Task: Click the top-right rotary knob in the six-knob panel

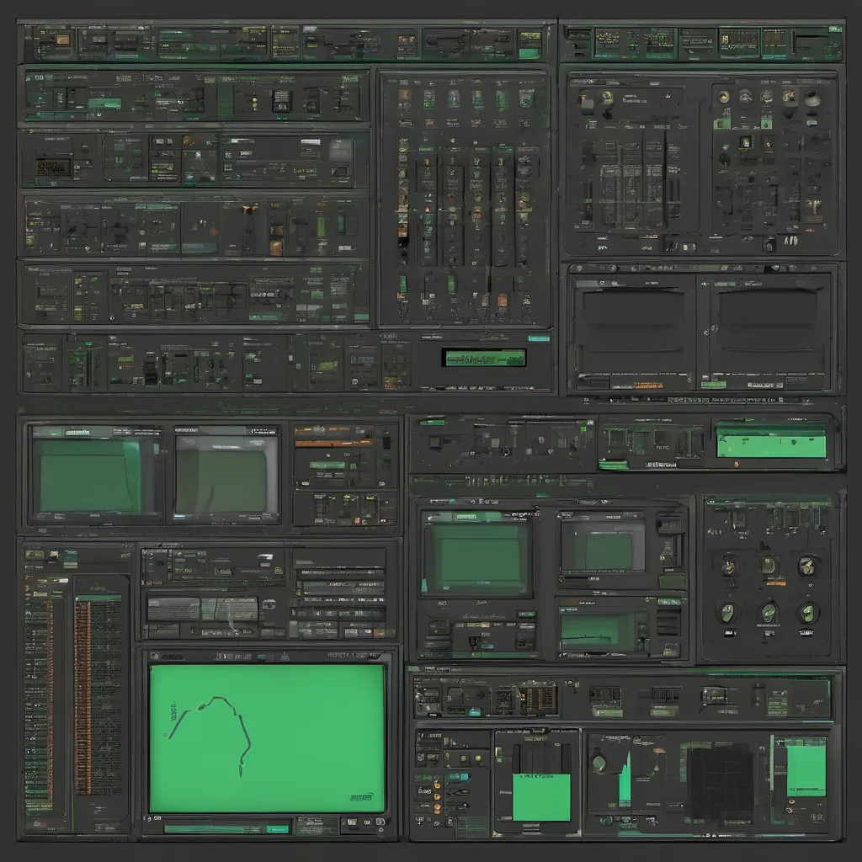Action: click(x=807, y=565)
